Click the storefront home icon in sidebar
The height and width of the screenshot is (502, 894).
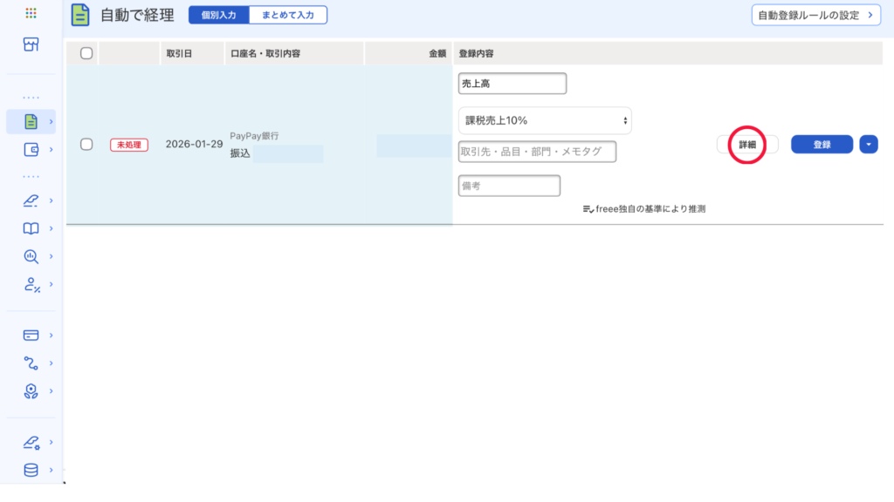(31, 44)
